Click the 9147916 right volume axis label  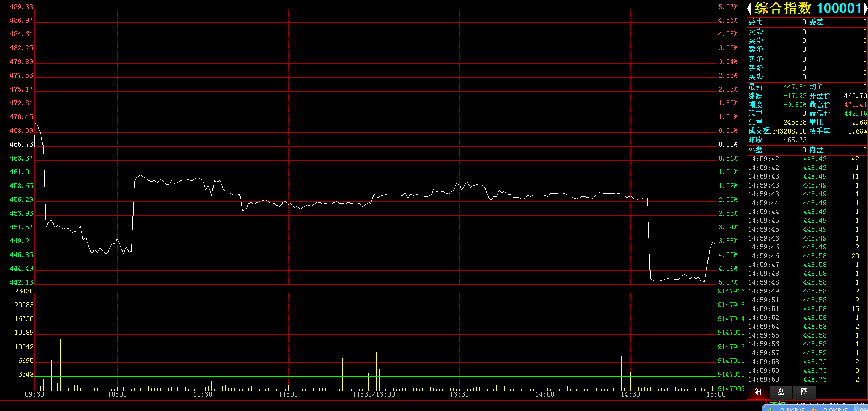click(x=731, y=291)
